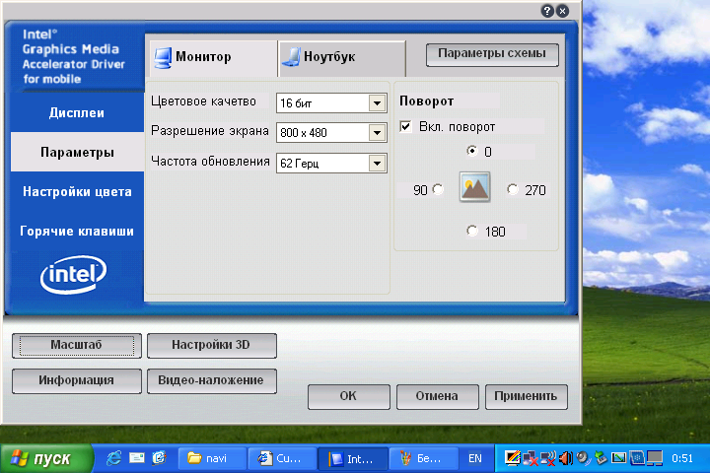
Task: Click the Применить button
Action: point(527,396)
